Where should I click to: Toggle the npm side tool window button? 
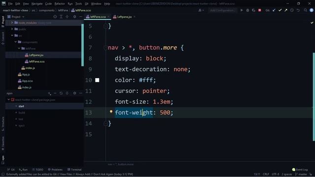(x=3, y=159)
